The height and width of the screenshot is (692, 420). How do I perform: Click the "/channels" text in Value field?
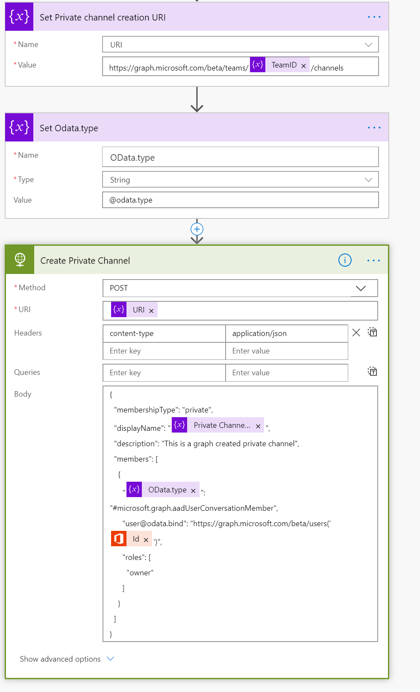pyautogui.click(x=327, y=68)
